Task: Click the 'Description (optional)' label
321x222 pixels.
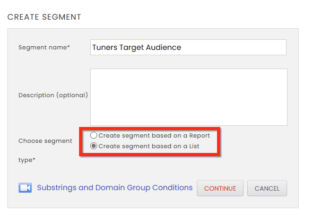Action: coord(53,95)
